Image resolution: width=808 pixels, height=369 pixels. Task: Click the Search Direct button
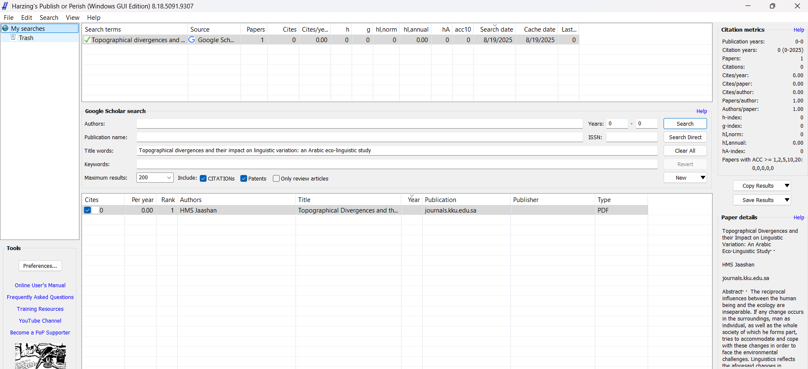pos(685,137)
